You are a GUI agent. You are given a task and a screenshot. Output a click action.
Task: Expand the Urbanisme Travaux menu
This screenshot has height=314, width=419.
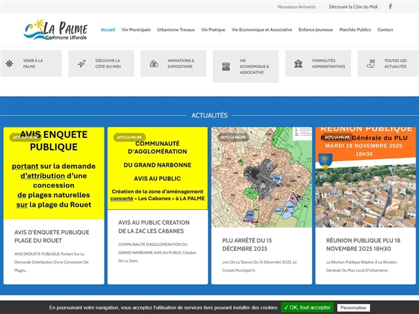[x=175, y=29]
